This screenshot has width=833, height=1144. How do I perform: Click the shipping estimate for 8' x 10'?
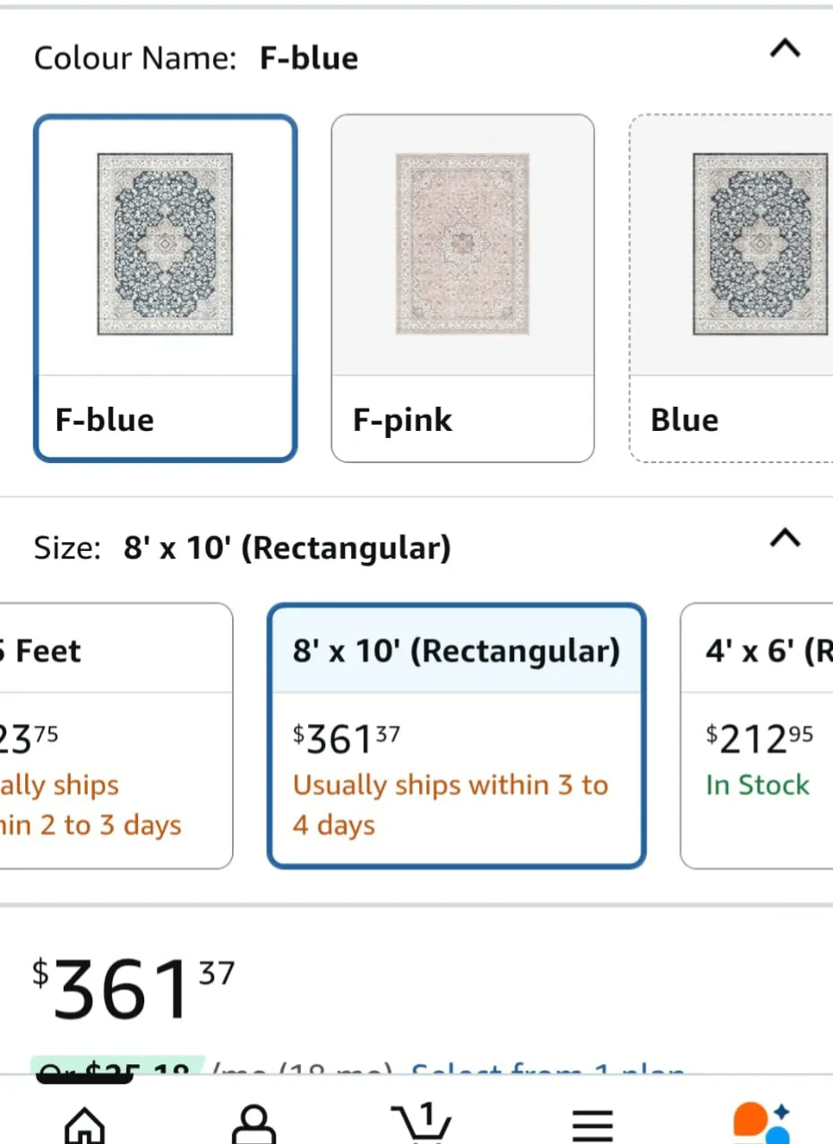tap(451, 804)
